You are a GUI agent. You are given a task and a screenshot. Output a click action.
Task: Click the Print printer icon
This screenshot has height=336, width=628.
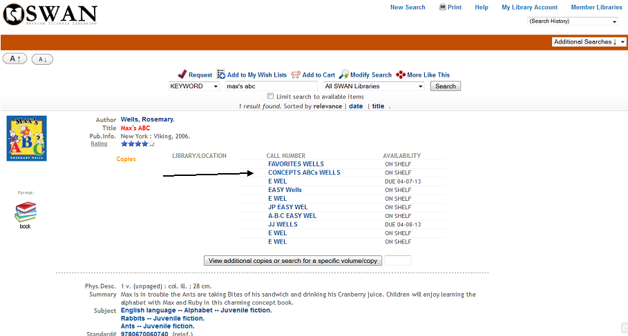[x=443, y=7]
